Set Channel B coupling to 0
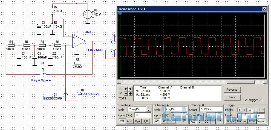271x130 pixels. pos(200,121)
